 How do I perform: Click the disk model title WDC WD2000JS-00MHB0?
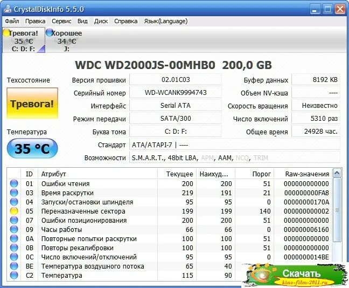(145, 65)
